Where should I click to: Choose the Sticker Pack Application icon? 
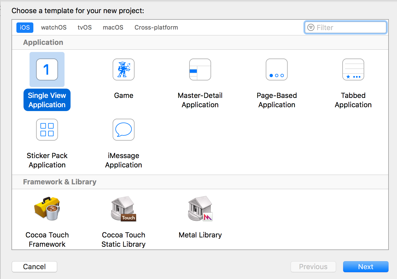click(x=47, y=130)
